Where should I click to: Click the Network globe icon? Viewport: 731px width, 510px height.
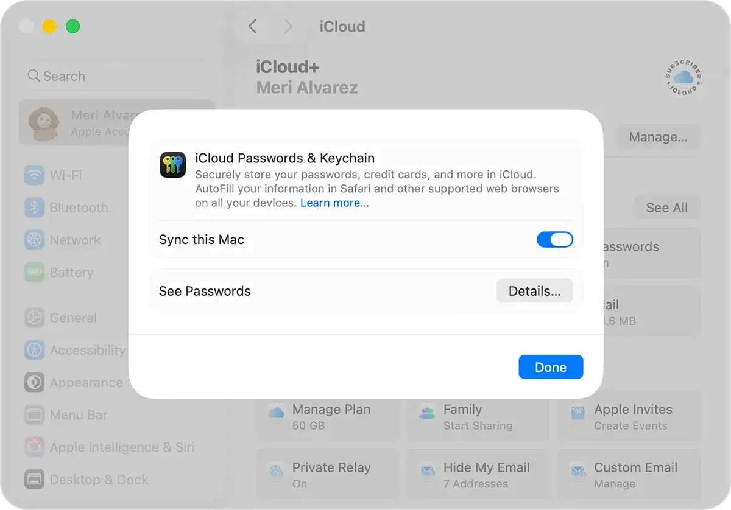point(34,240)
